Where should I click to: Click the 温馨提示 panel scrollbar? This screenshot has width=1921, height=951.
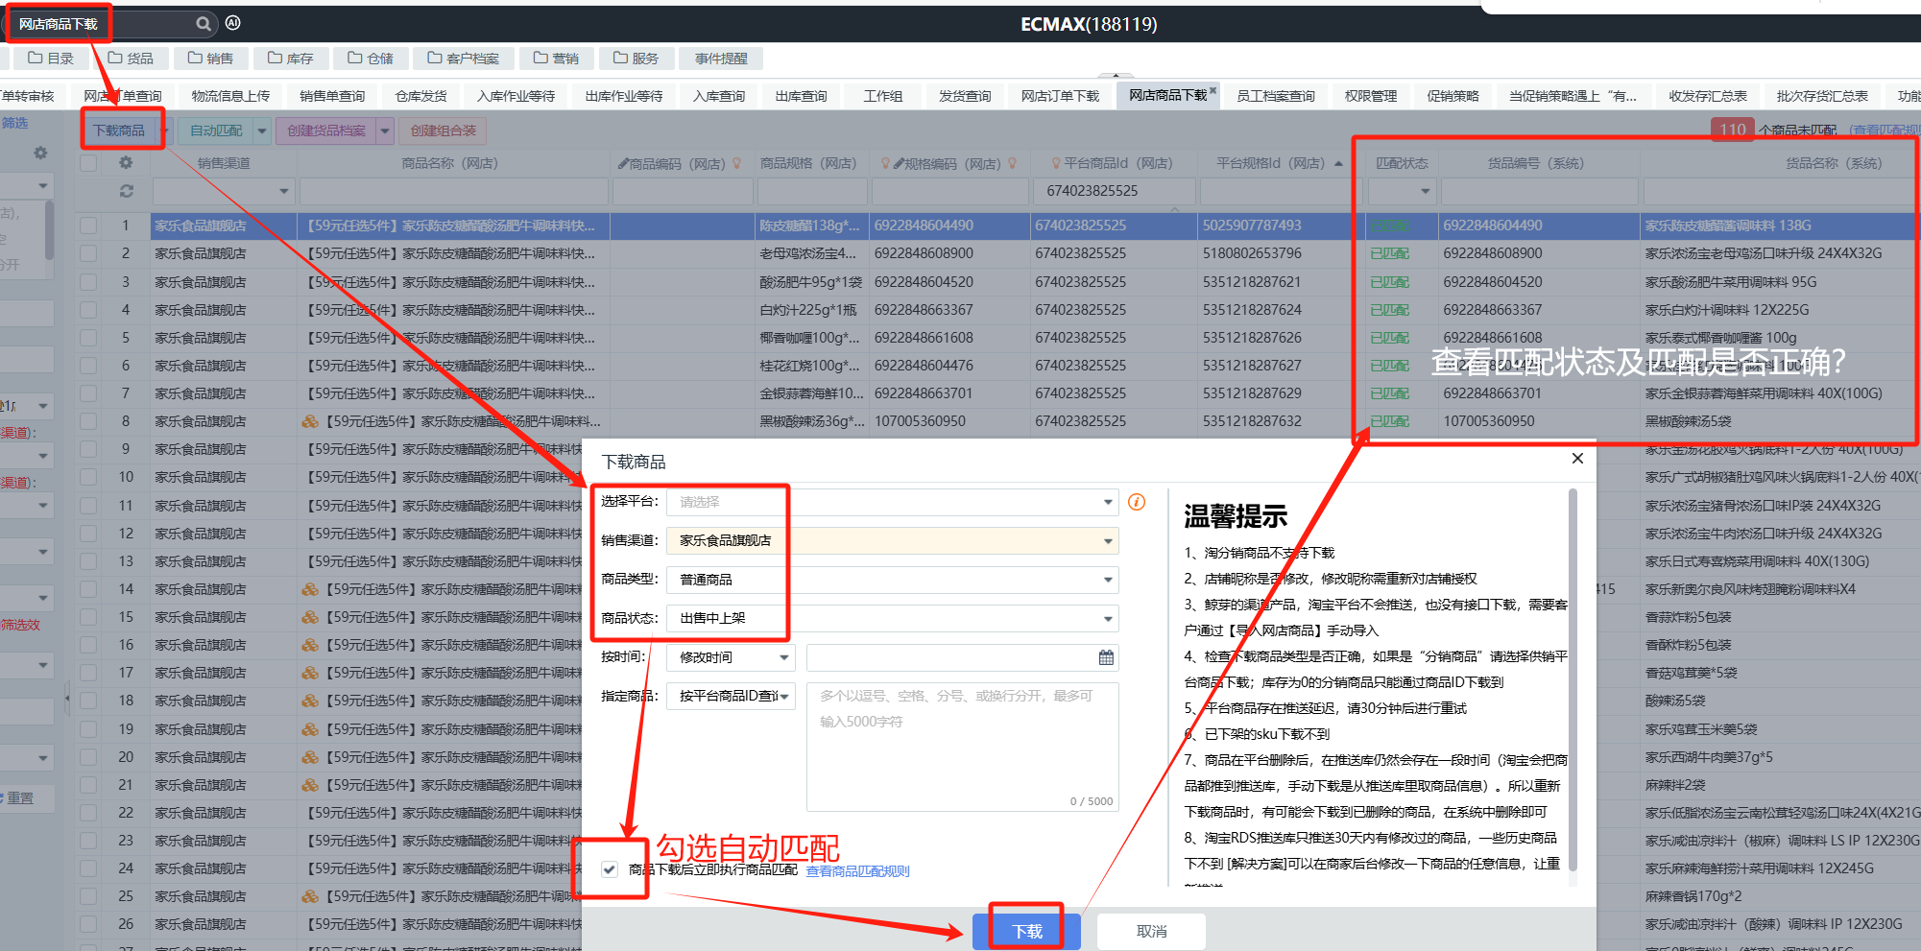tap(1573, 679)
